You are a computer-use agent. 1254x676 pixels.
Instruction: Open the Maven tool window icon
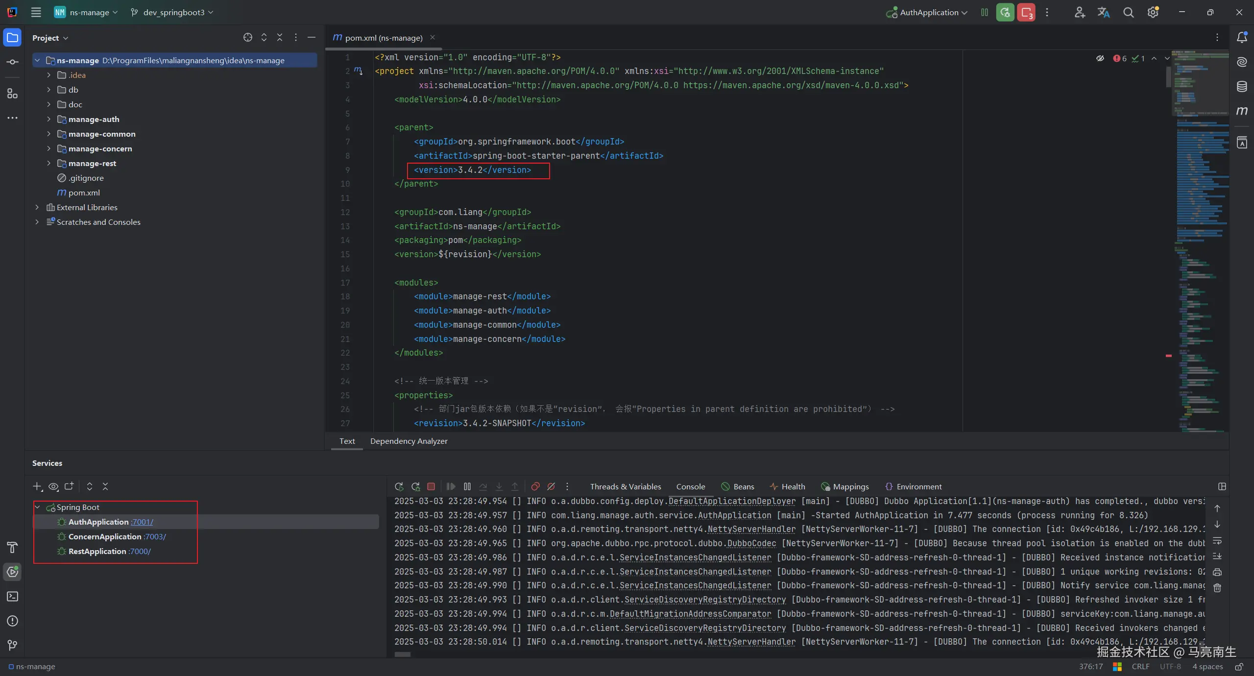point(1242,111)
